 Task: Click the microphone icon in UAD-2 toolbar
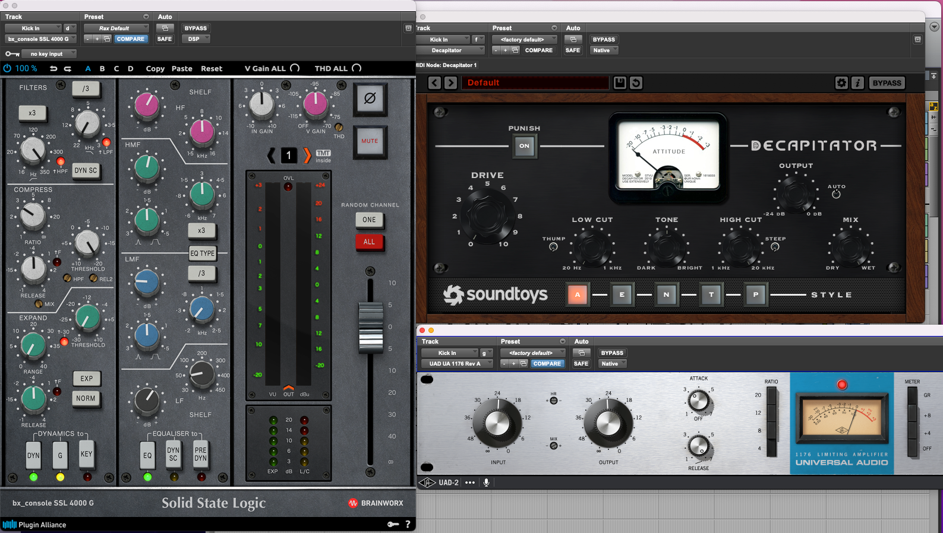pyautogui.click(x=486, y=483)
